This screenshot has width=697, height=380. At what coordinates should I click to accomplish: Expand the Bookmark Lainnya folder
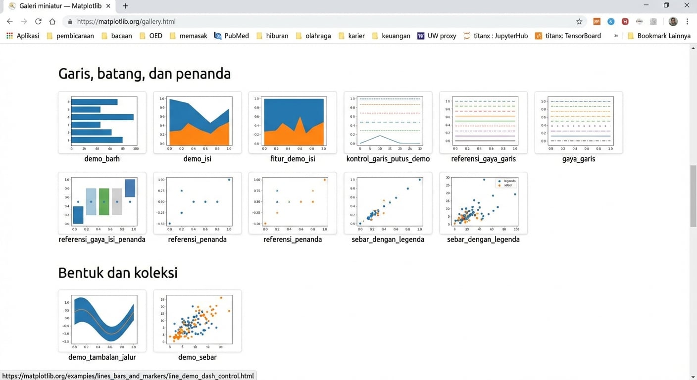658,36
